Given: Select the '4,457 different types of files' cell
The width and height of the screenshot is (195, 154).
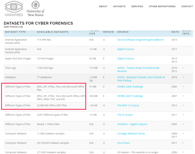Looking at the screenshot, I should 52,115.
